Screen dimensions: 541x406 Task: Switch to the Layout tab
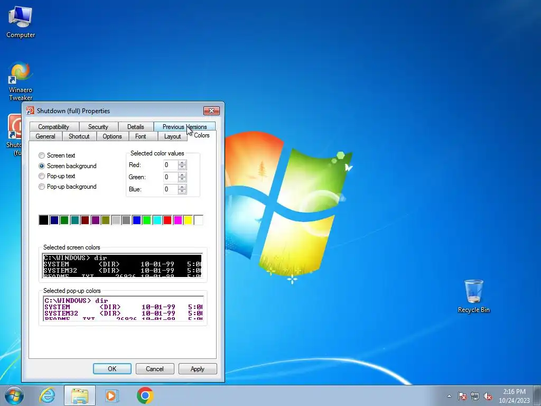[x=172, y=136]
